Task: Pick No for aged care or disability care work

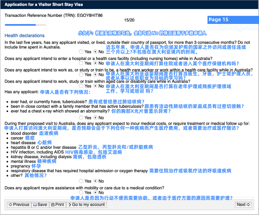Action: click(x=96, y=86)
